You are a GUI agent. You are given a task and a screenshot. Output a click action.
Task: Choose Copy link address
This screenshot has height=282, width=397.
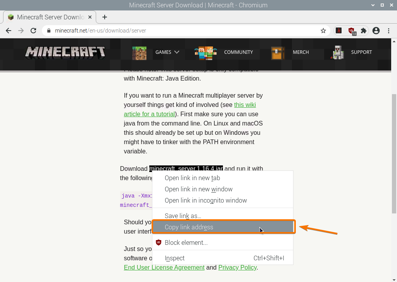click(223, 227)
